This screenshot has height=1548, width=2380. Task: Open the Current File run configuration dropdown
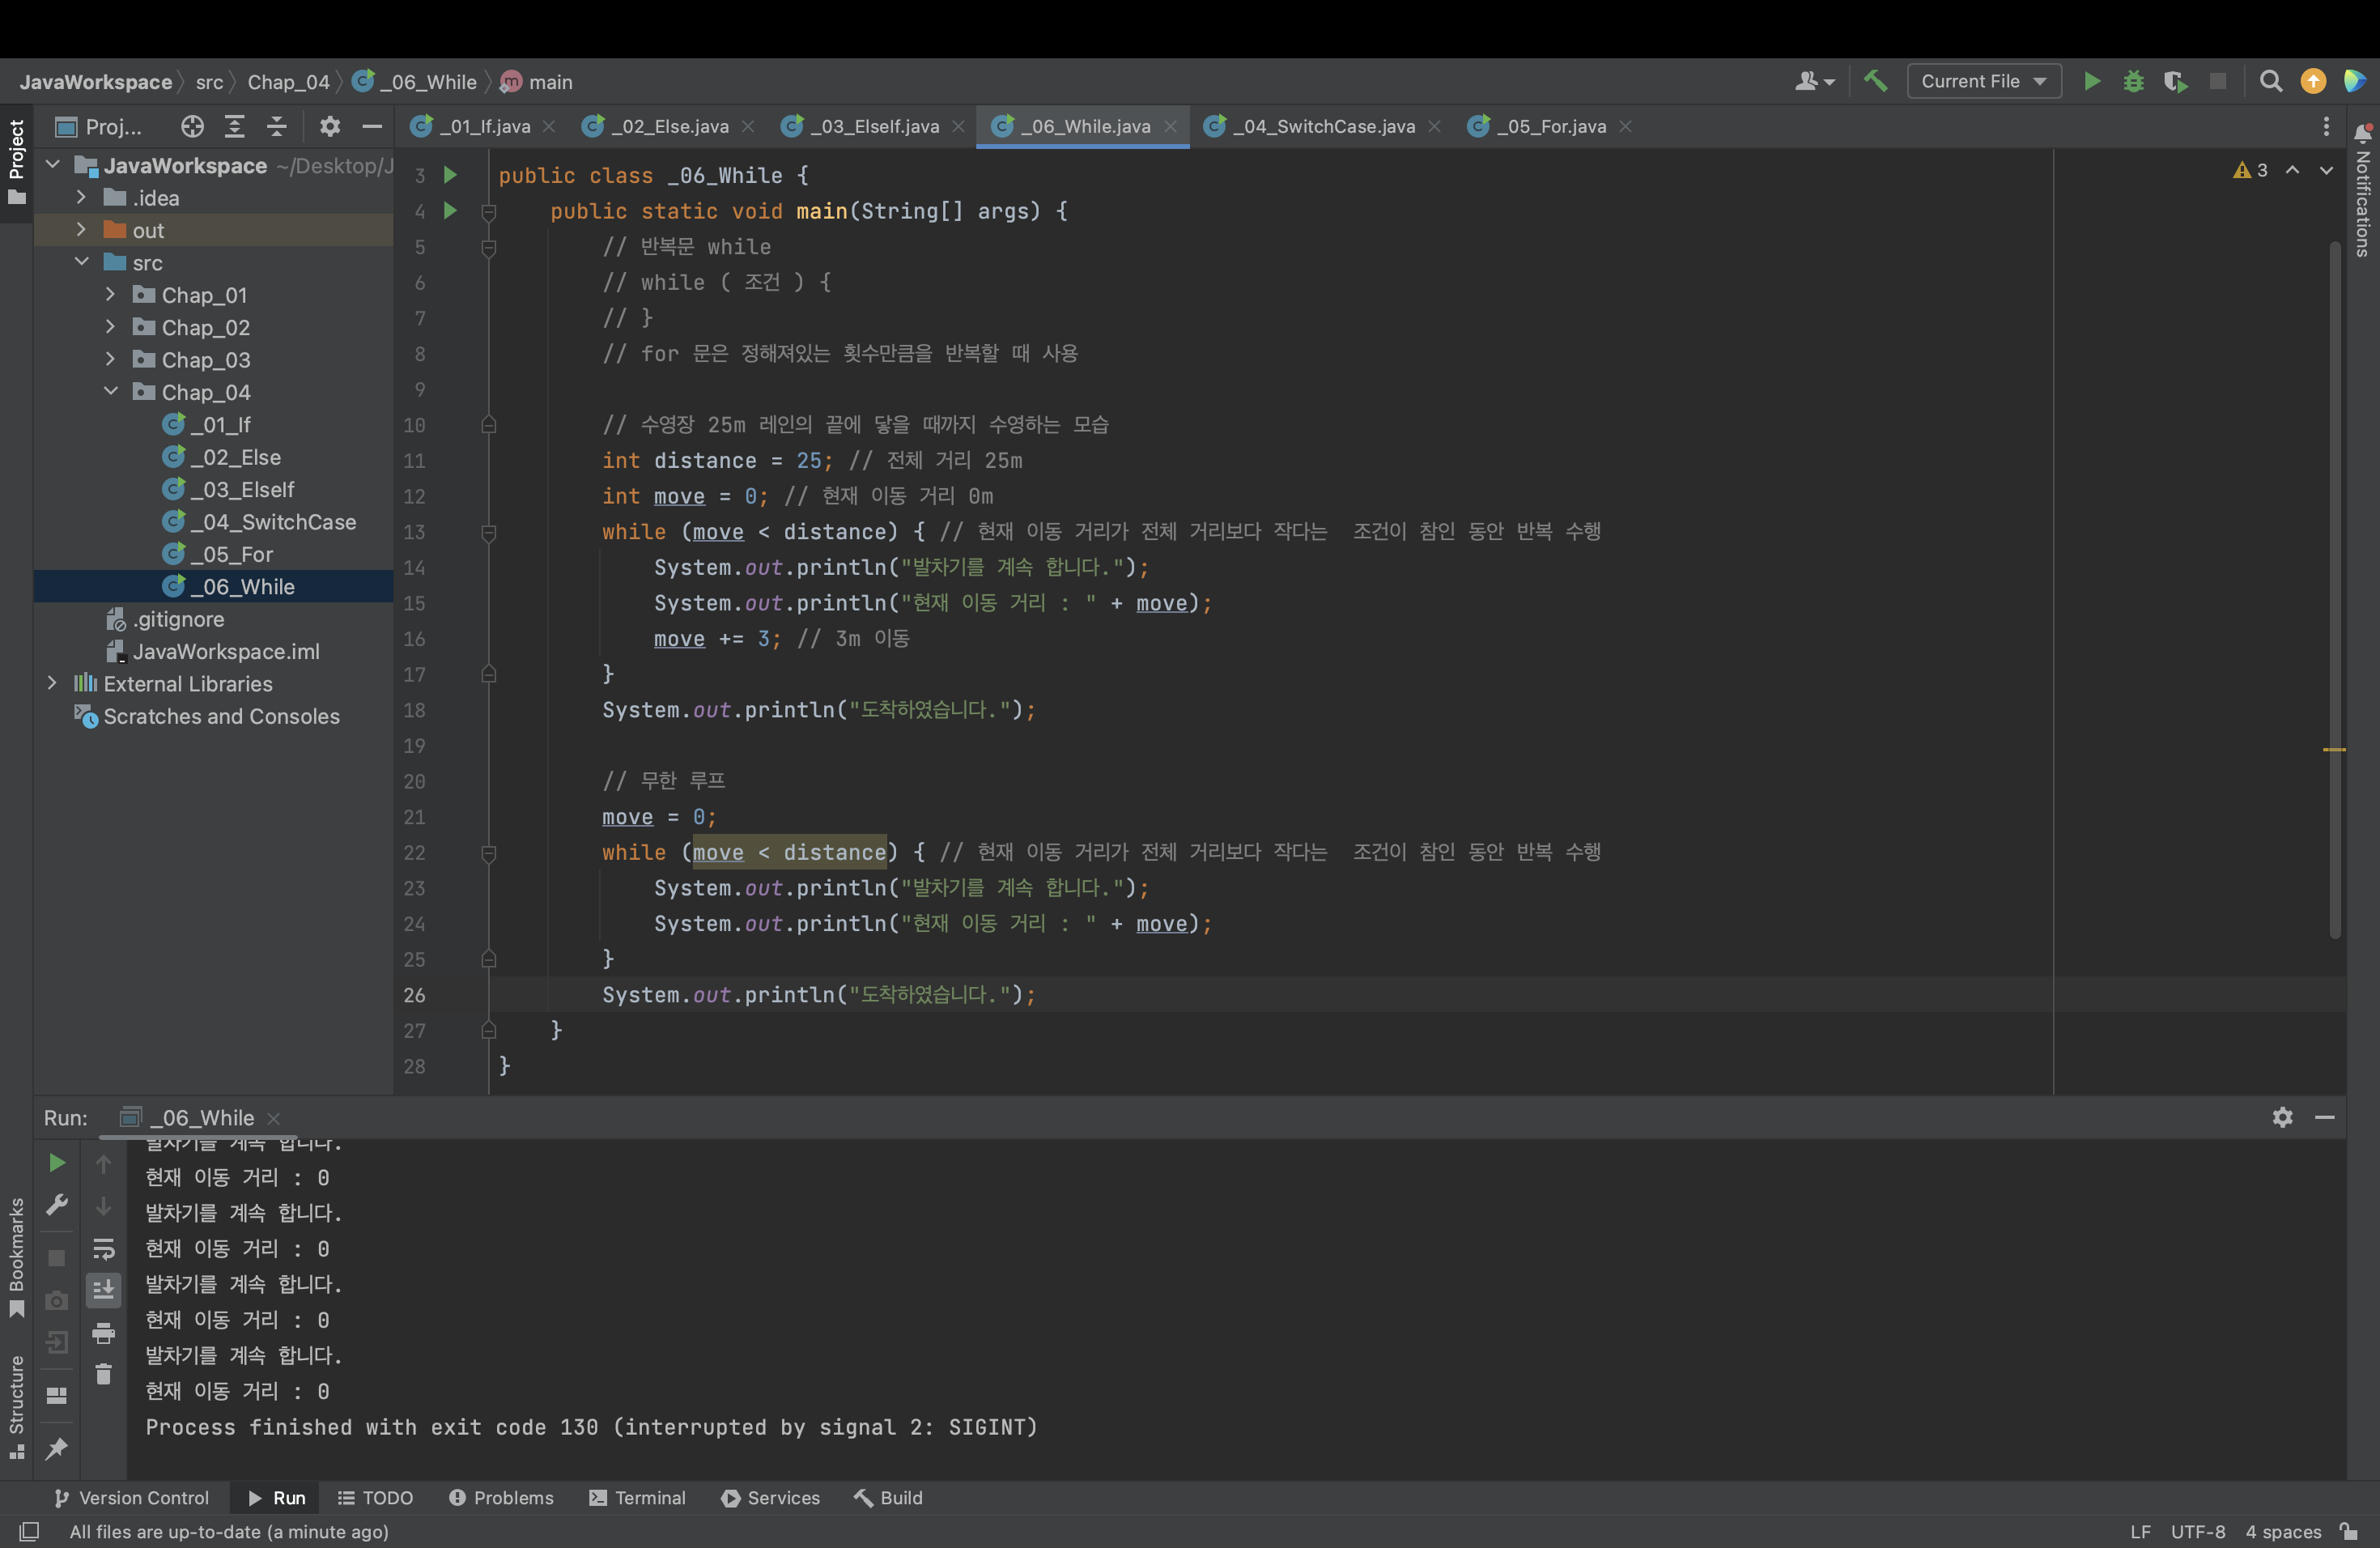pos(1984,82)
